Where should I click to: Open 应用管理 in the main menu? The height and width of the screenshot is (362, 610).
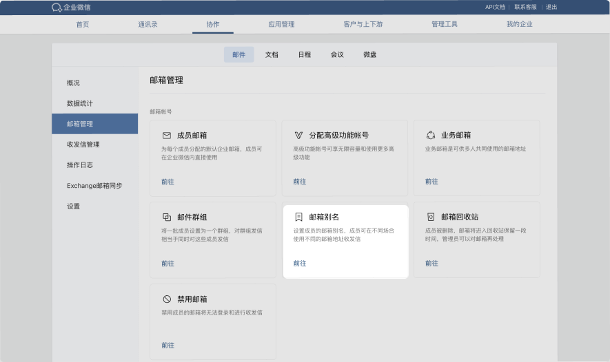coord(281,24)
